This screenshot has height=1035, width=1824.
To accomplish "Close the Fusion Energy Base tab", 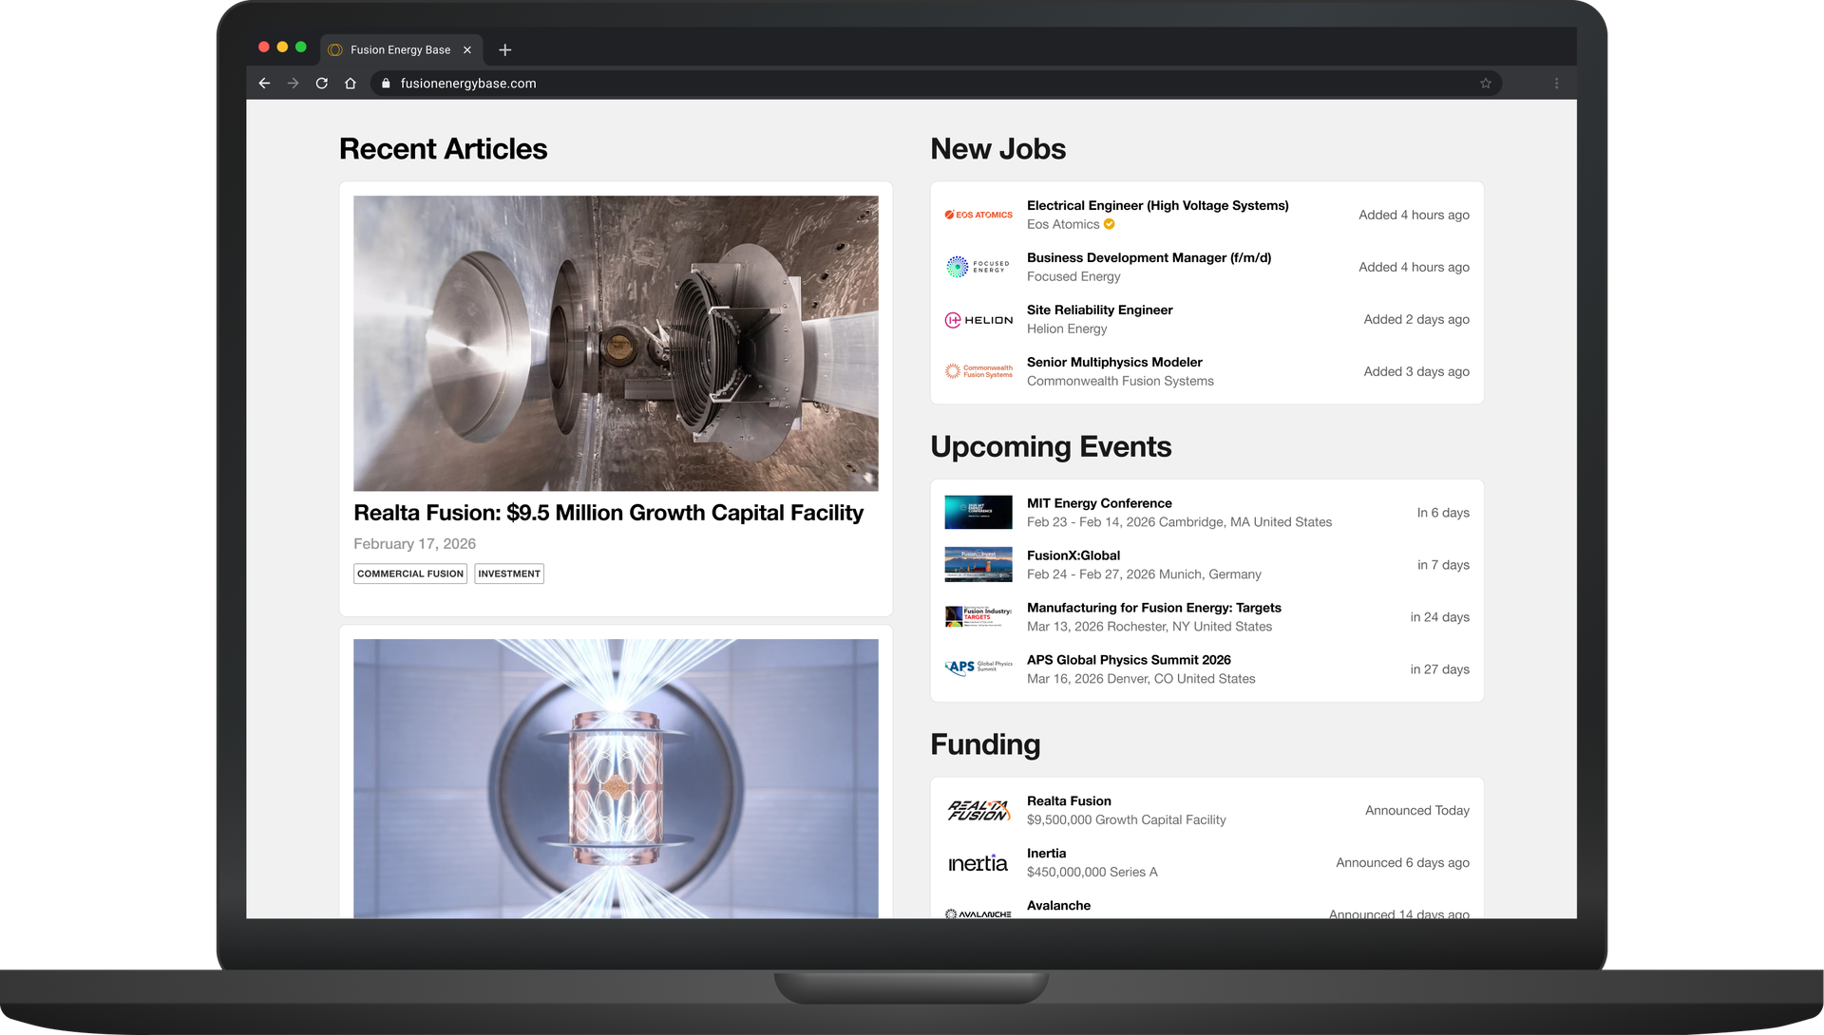I will (x=467, y=50).
